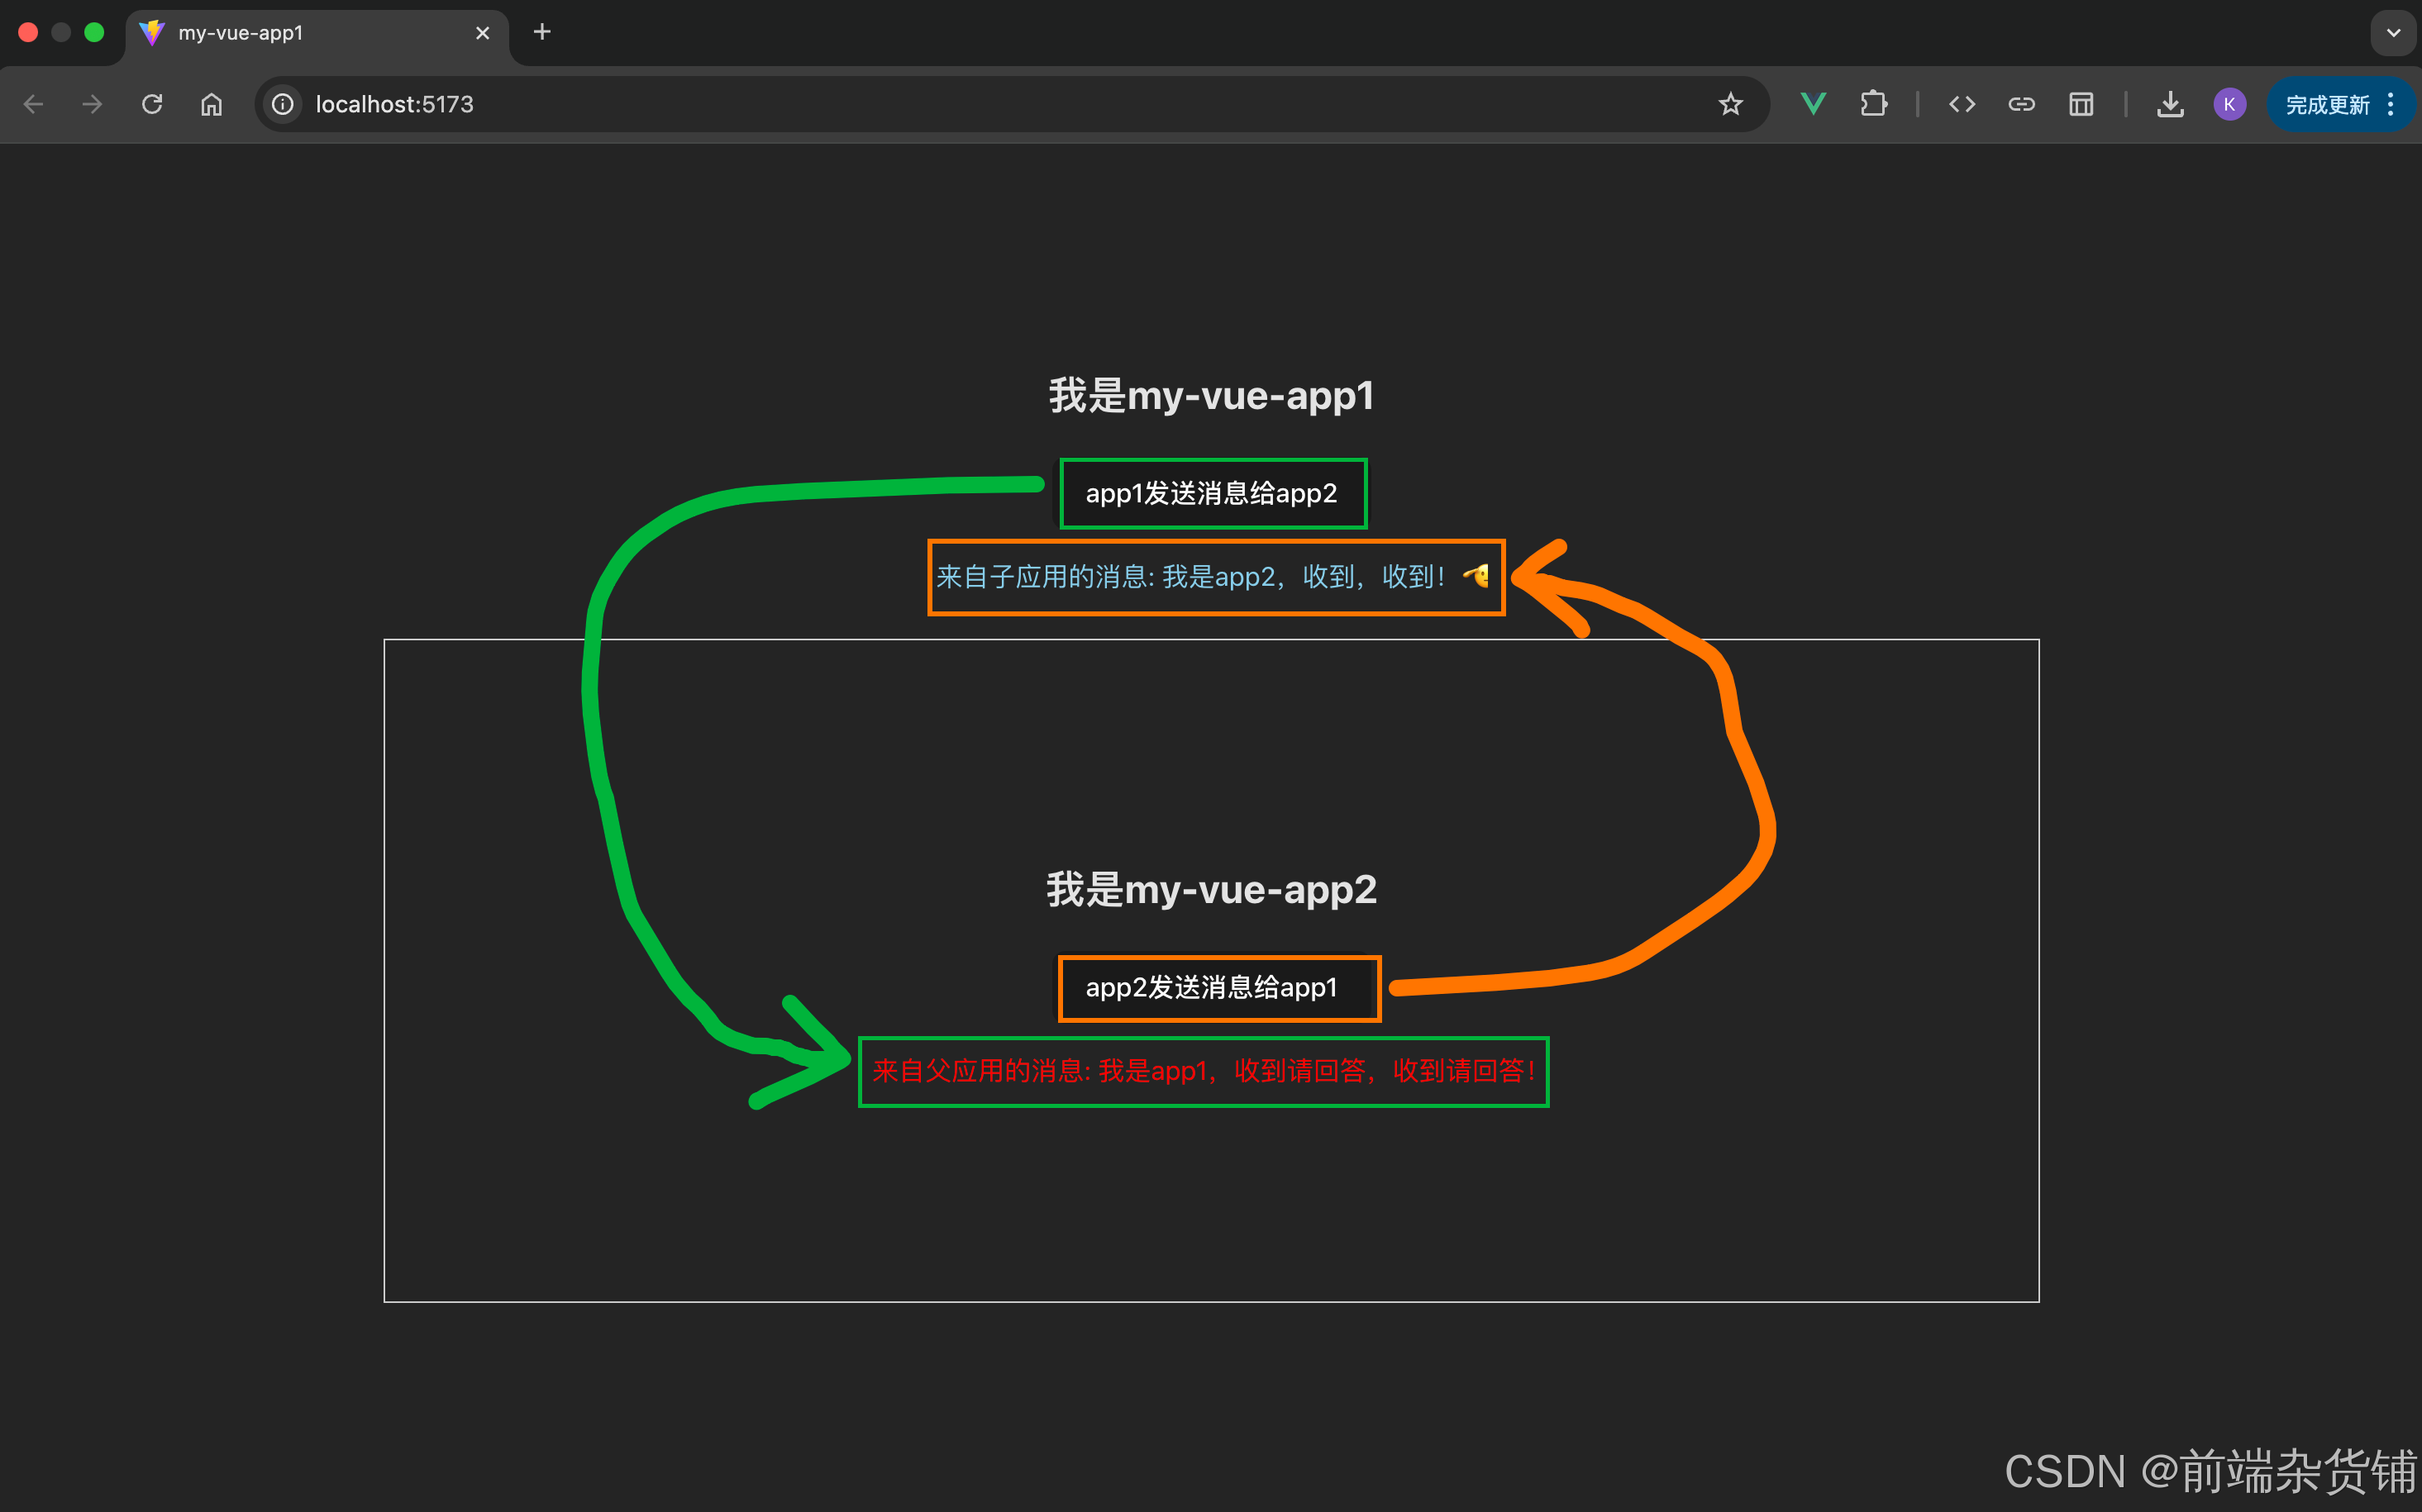This screenshot has width=2422, height=1512.
Task: Open the extensions puzzle icon
Action: coord(1873,104)
